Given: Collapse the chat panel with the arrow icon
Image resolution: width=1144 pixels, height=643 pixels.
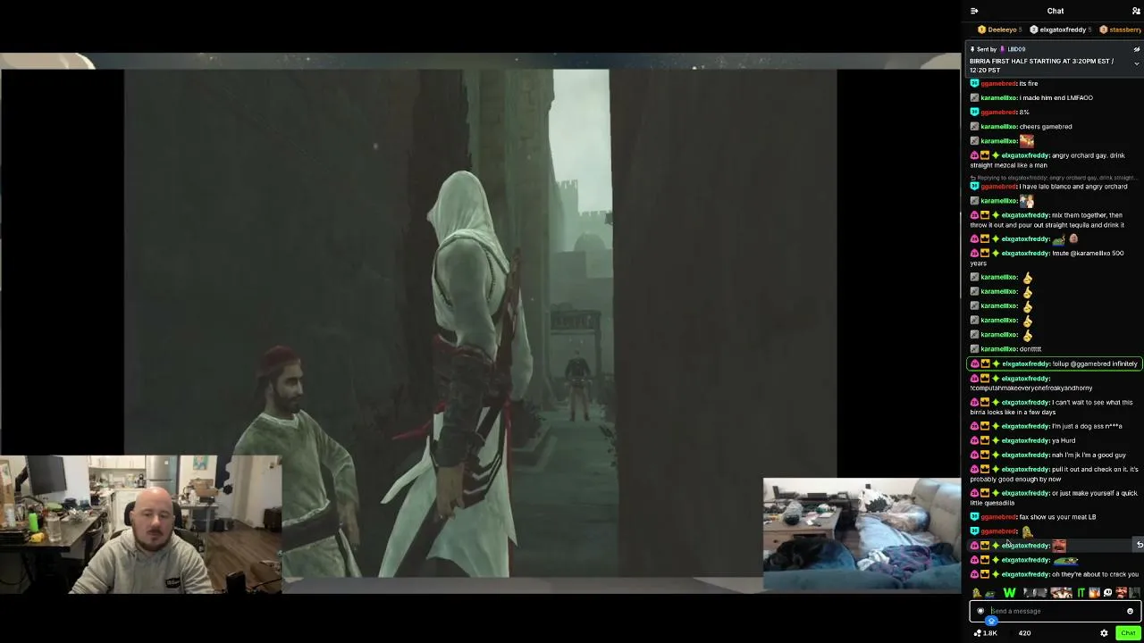Looking at the screenshot, I should (974, 11).
